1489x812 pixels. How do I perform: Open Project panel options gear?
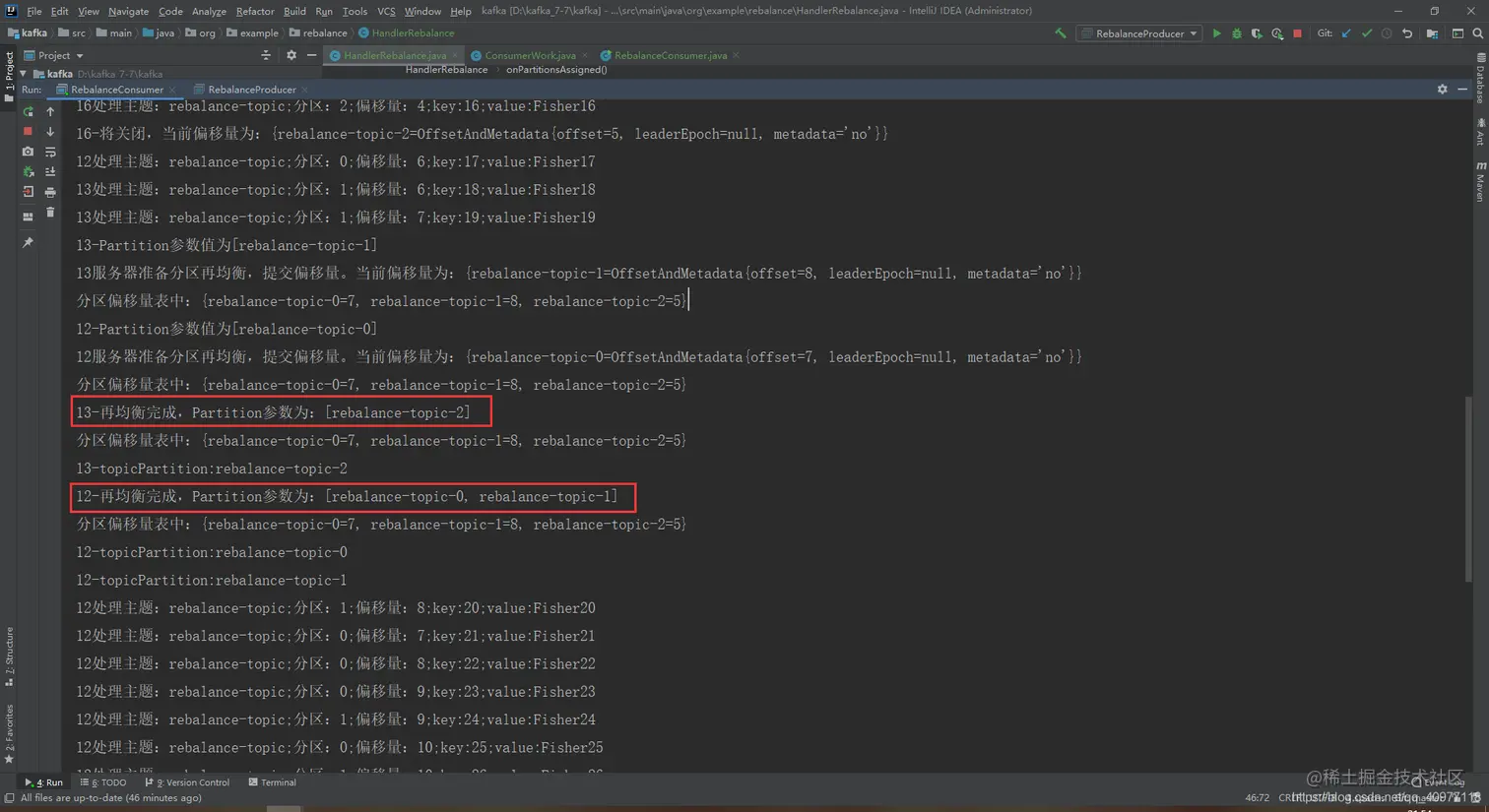[x=291, y=55]
